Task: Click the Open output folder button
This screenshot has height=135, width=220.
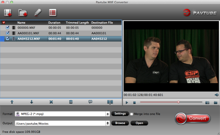Action: (x=139, y=123)
